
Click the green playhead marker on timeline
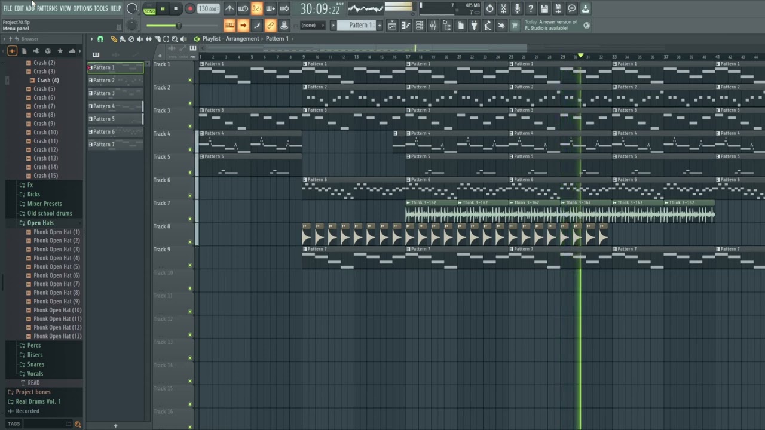pyautogui.click(x=580, y=56)
